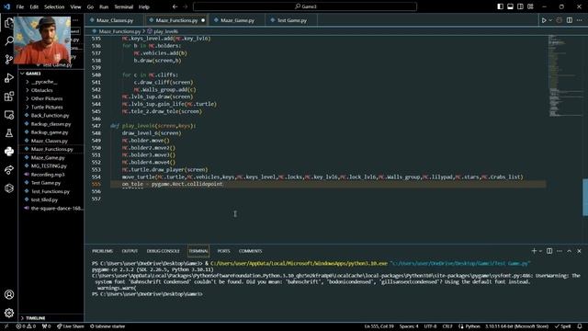The height and width of the screenshot is (331, 588).
Task: Select the Python language mode
Action: point(472,326)
